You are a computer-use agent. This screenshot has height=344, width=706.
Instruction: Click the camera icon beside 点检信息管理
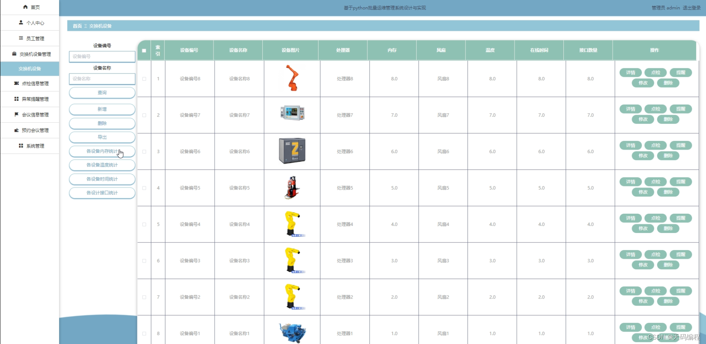(x=16, y=83)
